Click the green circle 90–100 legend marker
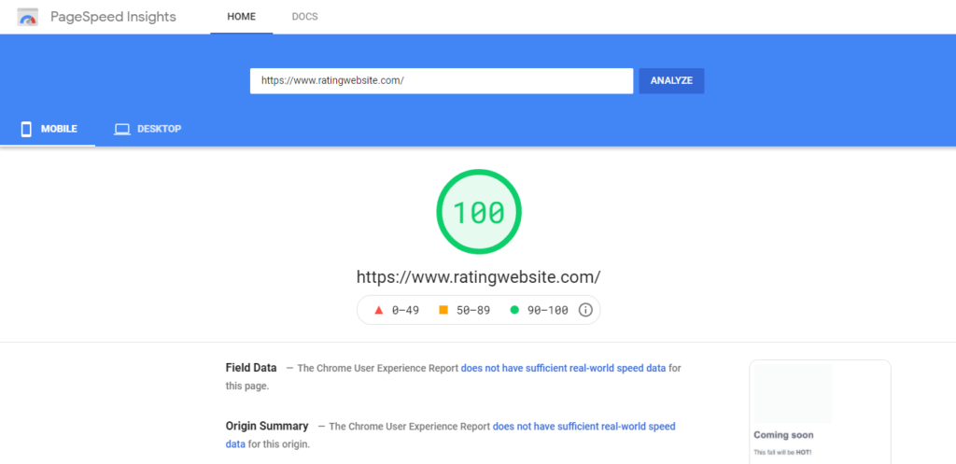This screenshot has height=464, width=956. point(514,310)
